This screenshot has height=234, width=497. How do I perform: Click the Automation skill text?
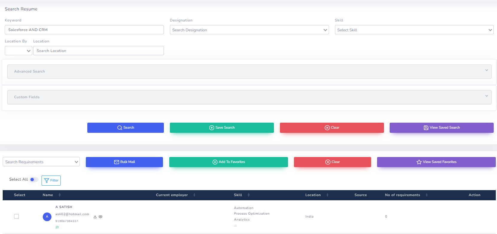coord(244,208)
